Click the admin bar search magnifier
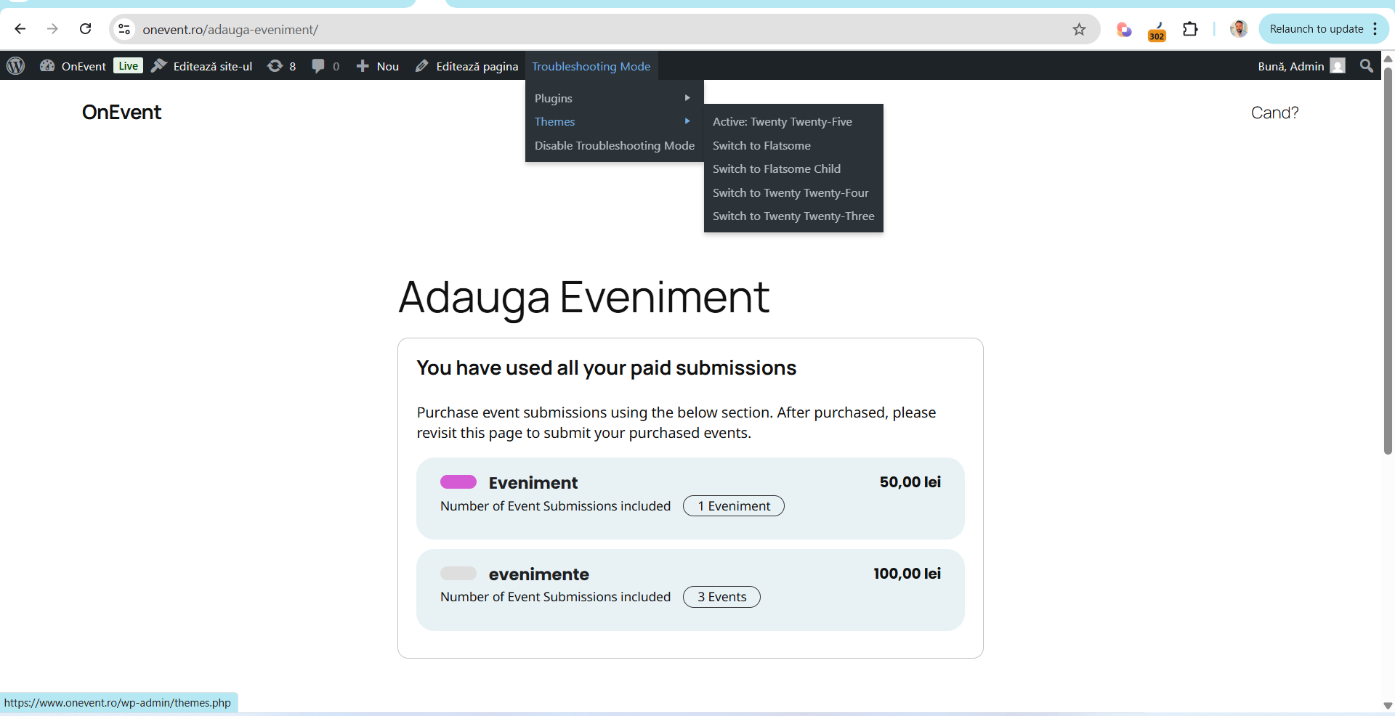1395x716 pixels. (x=1366, y=66)
